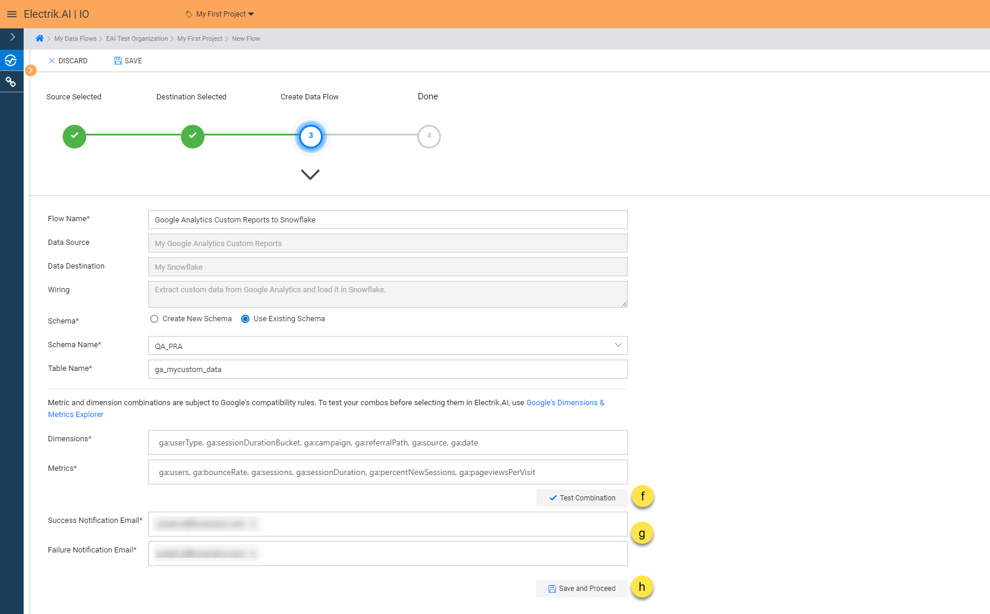Screen dimensions: 990x614
Task: Discard the new flow
Action: 68,61
